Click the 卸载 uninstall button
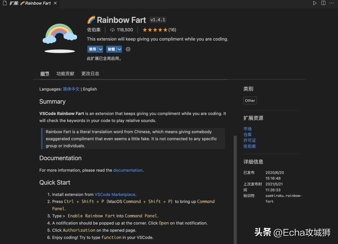 [x=111, y=49]
